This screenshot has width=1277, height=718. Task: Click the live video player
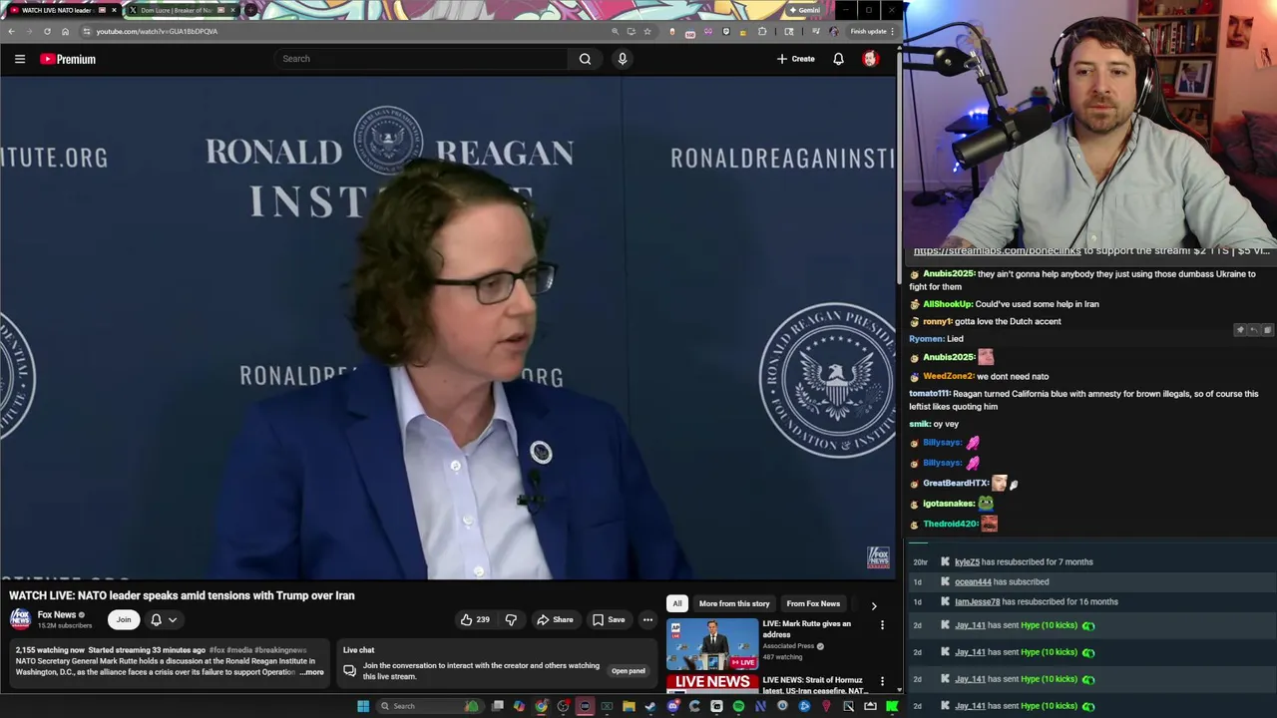click(448, 328)
